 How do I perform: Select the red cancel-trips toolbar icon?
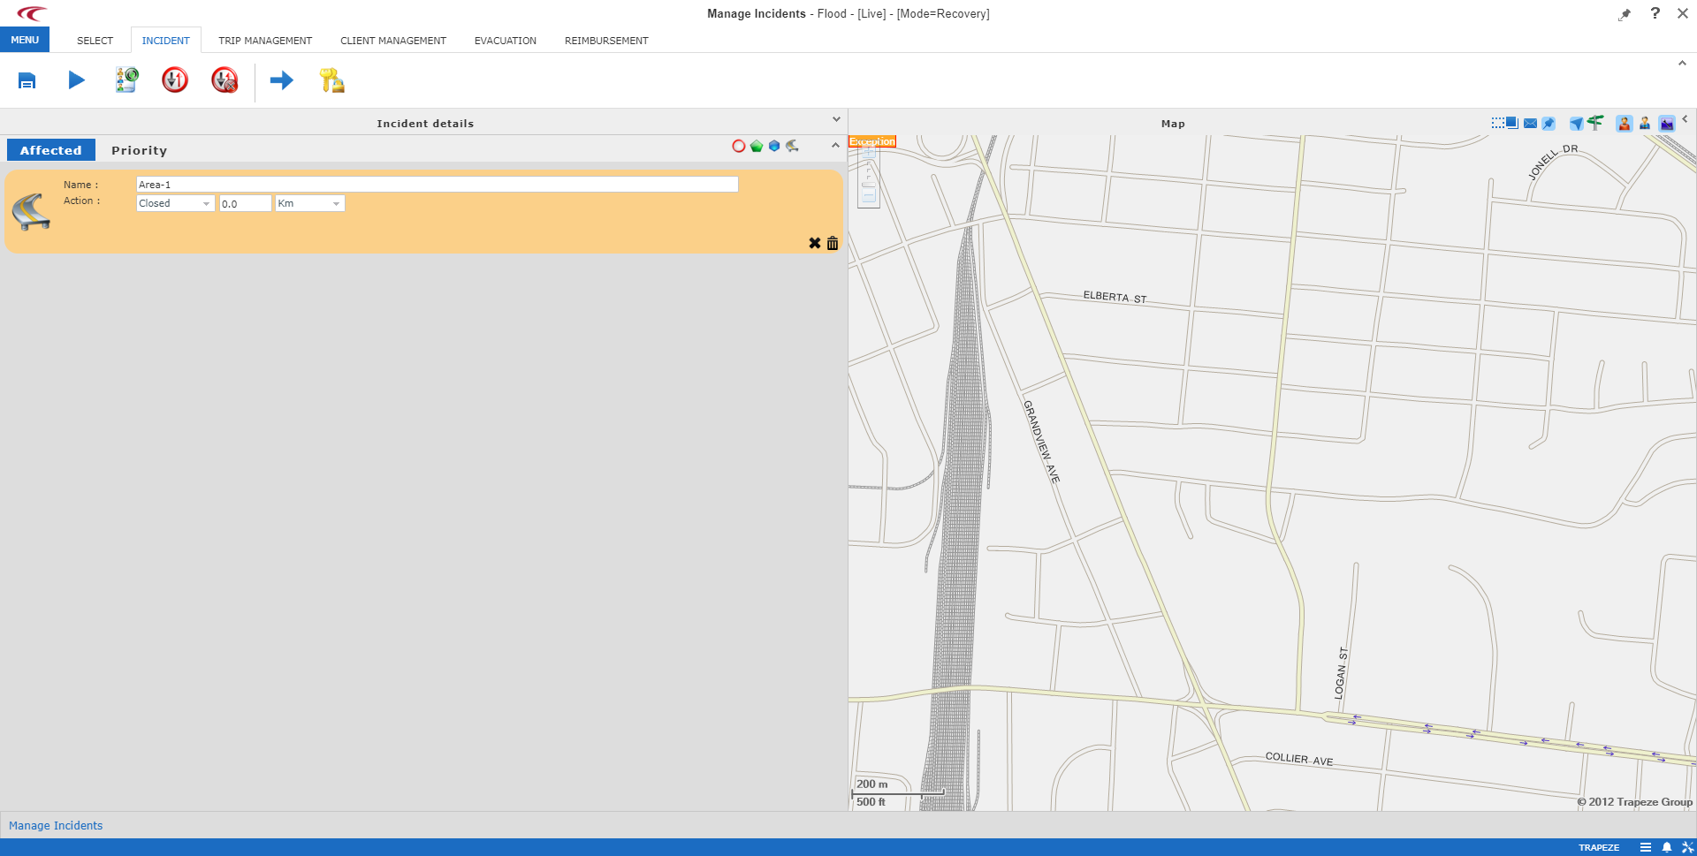pyautogui.click(x=224, y=80)
